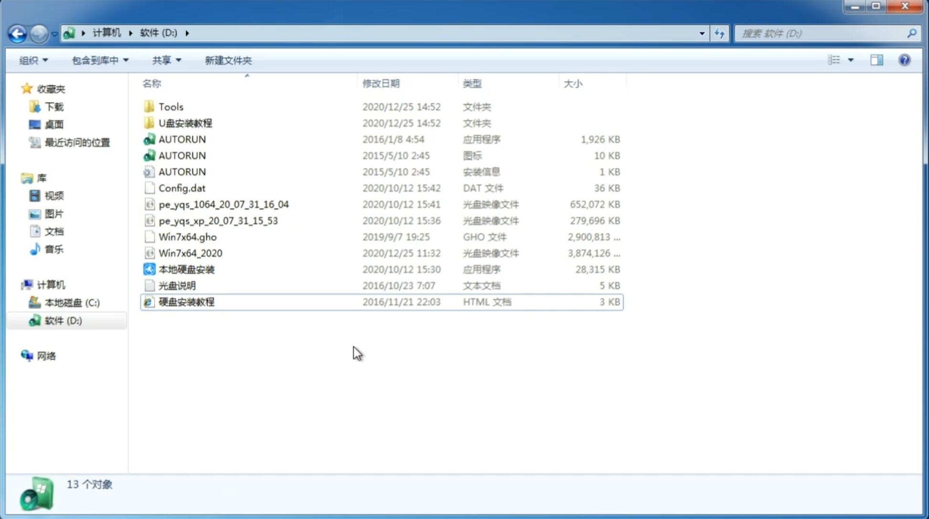Open 硬盘安装教程 HTML document
929x519 pixels.
186,301
